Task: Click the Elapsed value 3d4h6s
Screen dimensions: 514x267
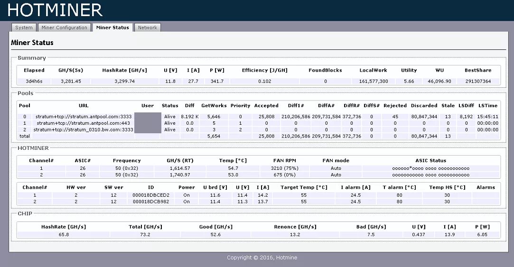Action: (34, 81)
